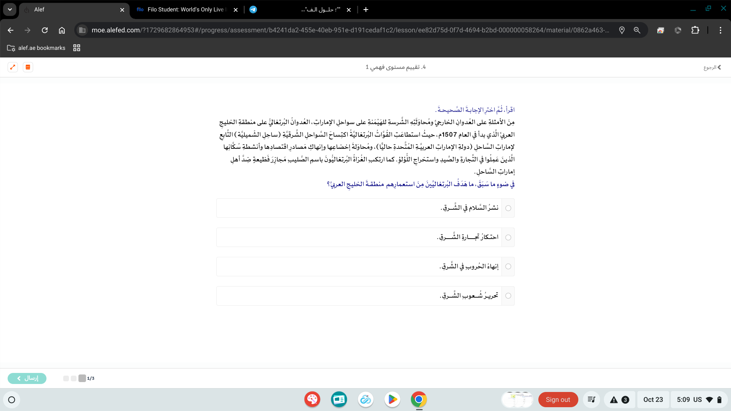Select the answer تحرير شعوب الشرق
Viewport: 731px width, 411px height.
508,296
